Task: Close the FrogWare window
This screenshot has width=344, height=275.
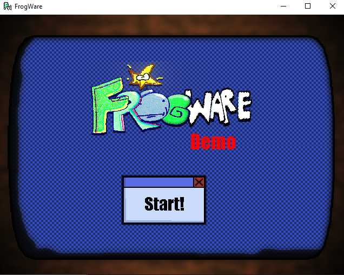Action: click(x=333, y=6)
